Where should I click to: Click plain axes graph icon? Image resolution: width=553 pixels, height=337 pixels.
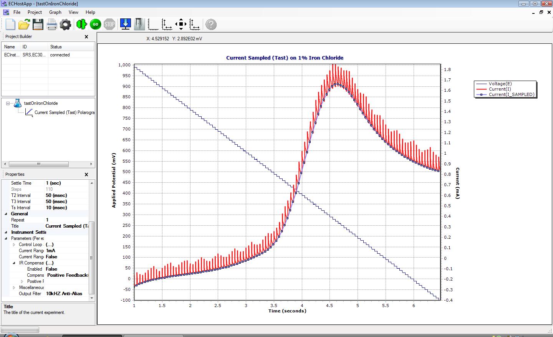pos(153,25)
